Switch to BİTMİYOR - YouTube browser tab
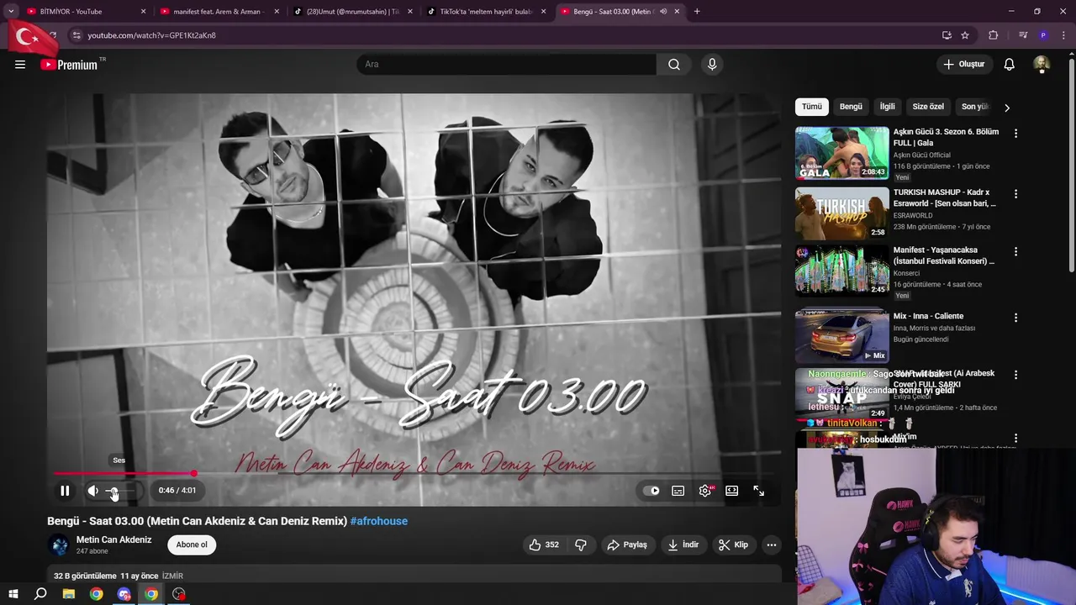 (84, 12)
